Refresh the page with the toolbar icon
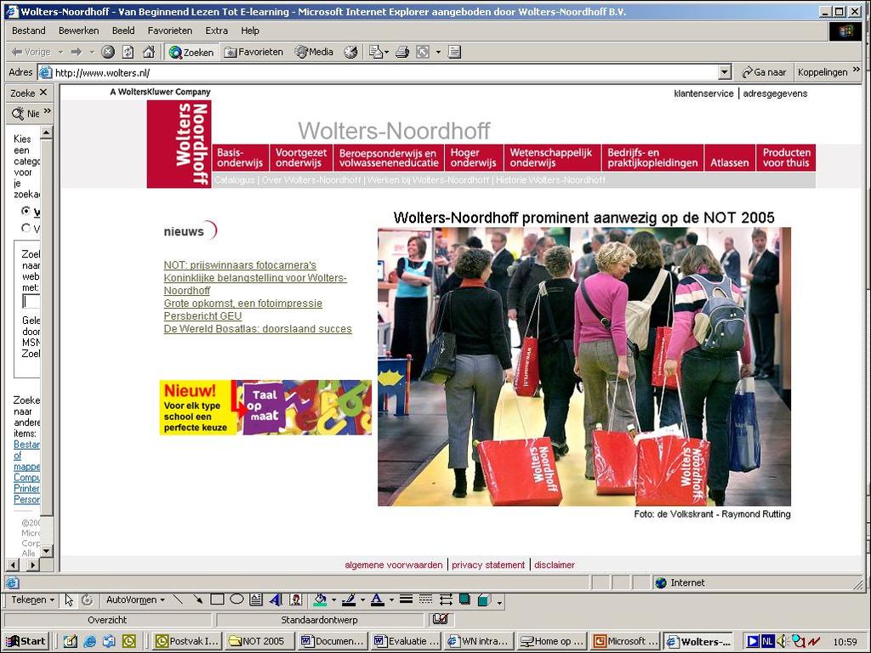Screen dimensions: 871x653 coord(128,52)
